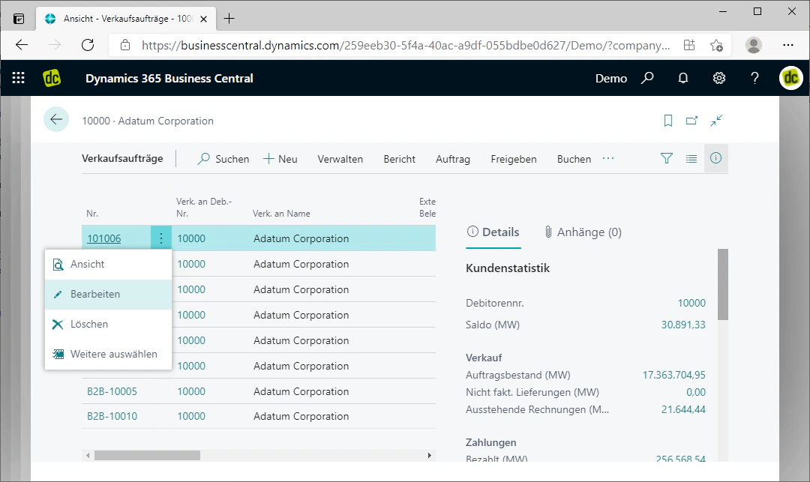Viewport: 810px width, 482px height.
Task: Click the browser address bar URL
Action: coord(406,46)
